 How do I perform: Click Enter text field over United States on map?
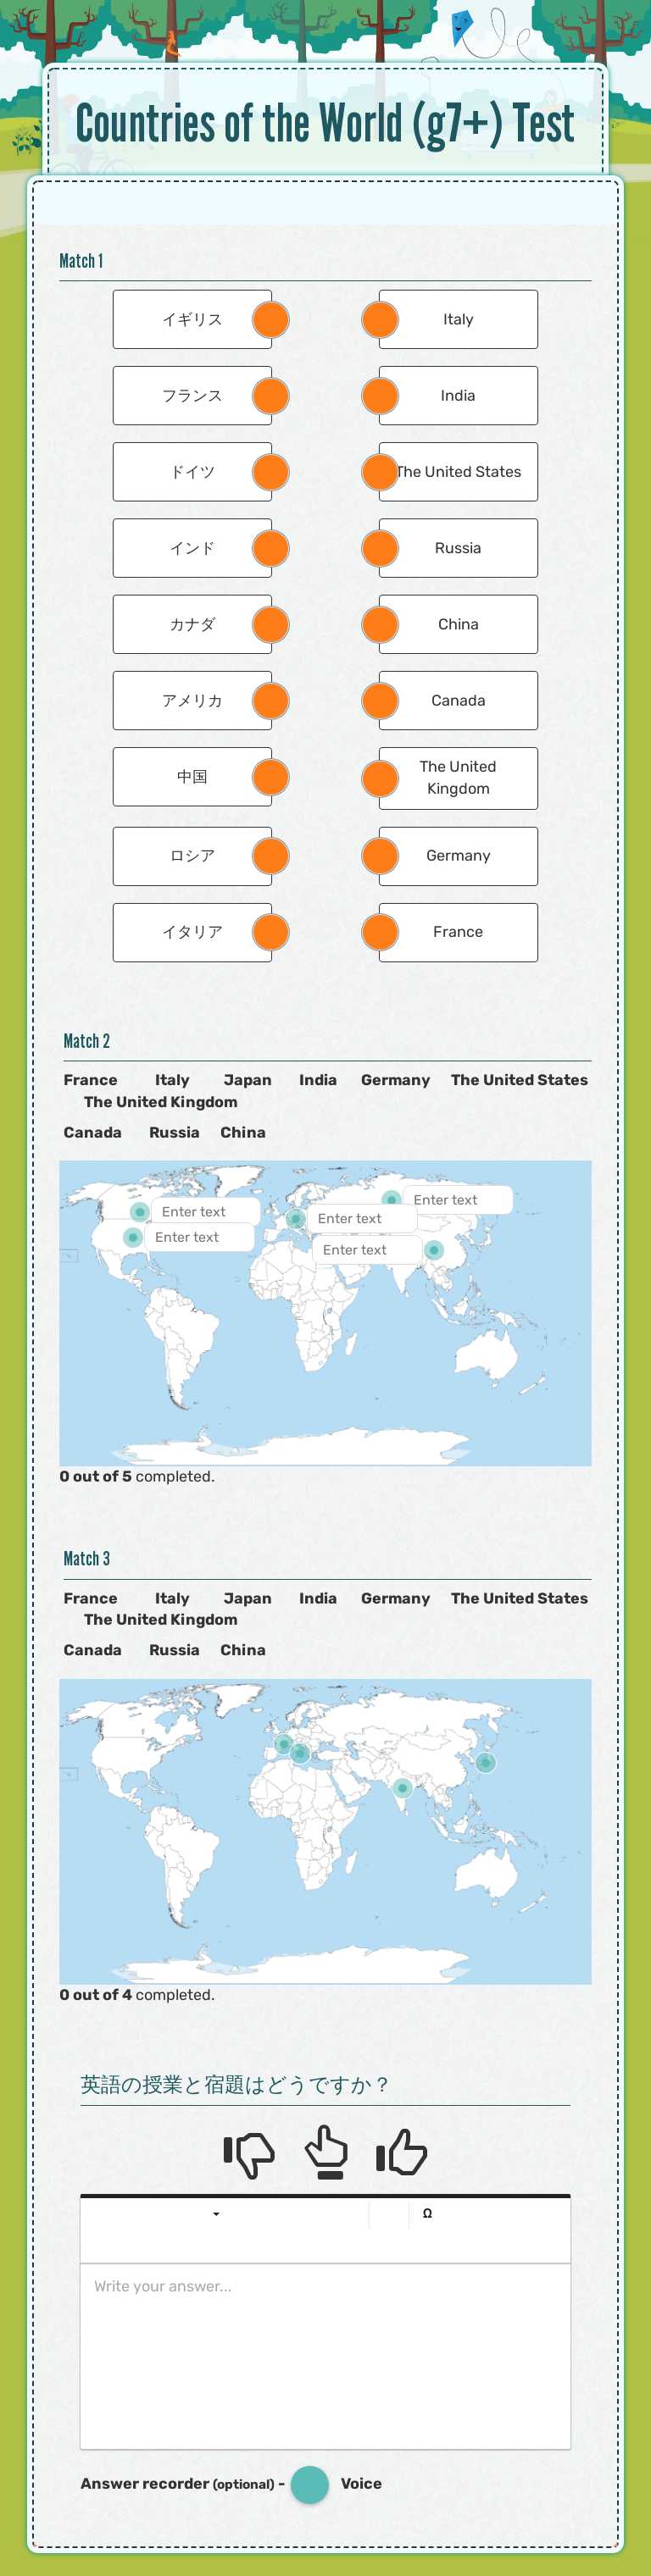tap(199, 1238)
